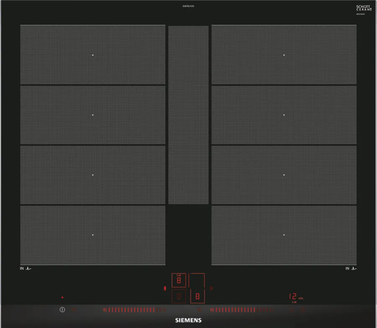This screenshot has height=328, width=377.
Task: Select the lower-left zone display showing 0
Action: click(178, 296)
